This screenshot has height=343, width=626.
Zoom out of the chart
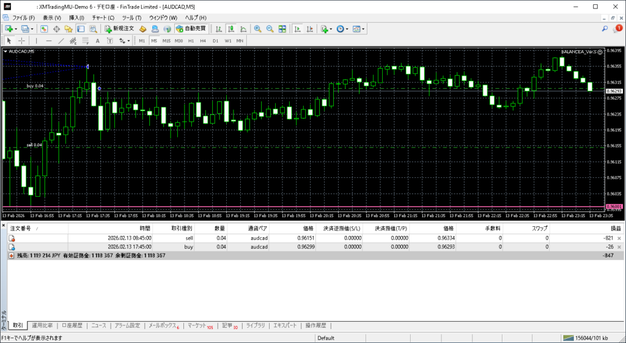[x=270, y=29]
